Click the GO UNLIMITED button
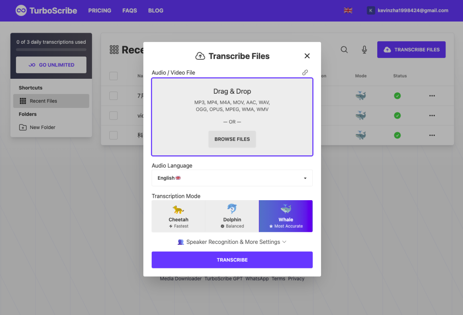Screen dimensions: 463x315 (x=51, y=65)
